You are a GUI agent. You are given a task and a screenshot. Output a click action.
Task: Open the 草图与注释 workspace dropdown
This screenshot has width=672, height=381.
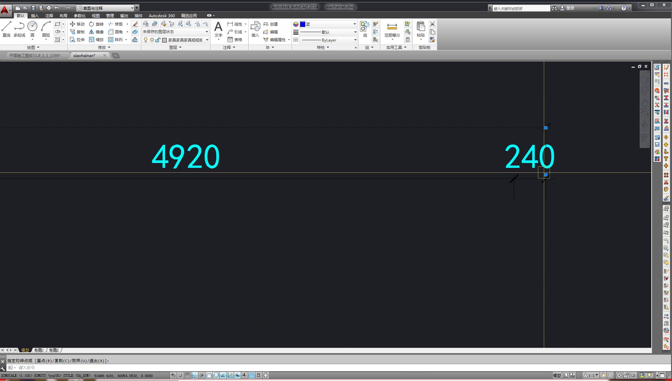[106, 8]
